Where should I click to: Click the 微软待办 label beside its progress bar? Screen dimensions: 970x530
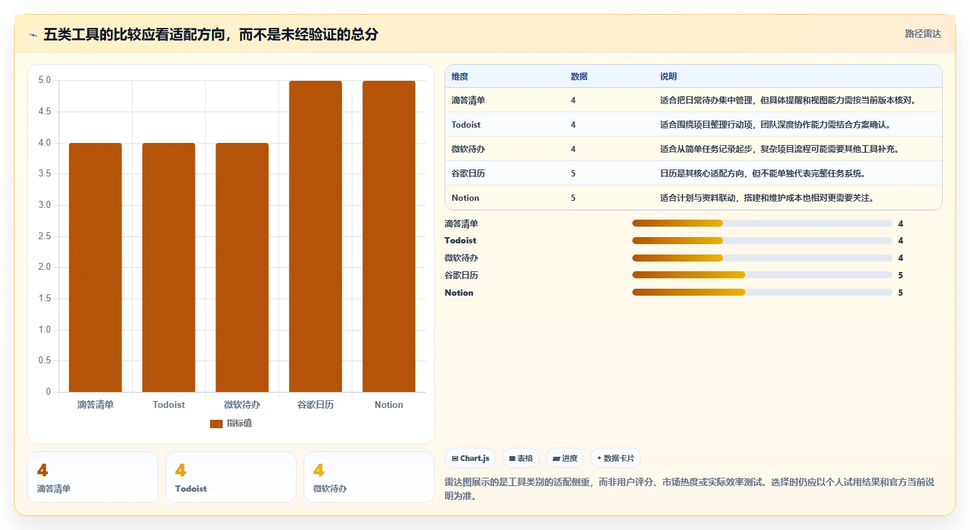tap(461, 258)
